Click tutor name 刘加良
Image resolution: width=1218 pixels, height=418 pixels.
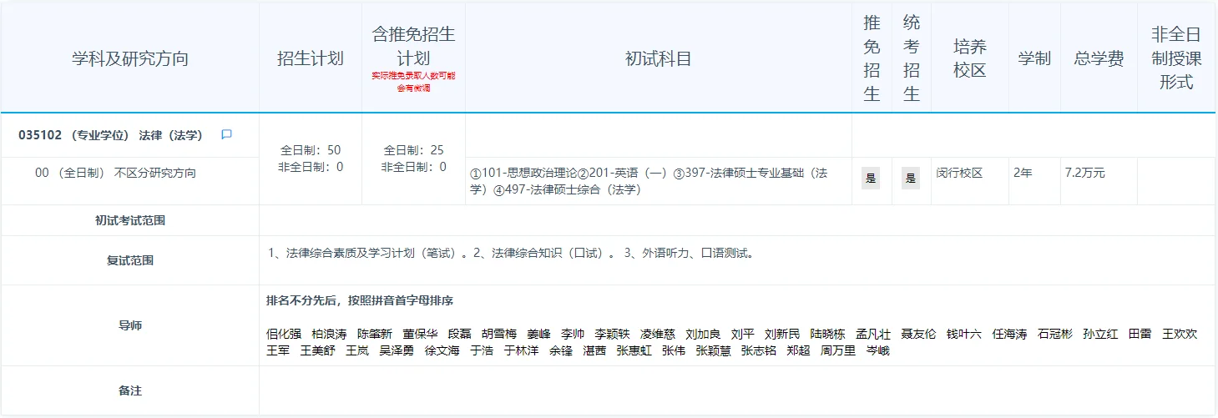(703, 334)
